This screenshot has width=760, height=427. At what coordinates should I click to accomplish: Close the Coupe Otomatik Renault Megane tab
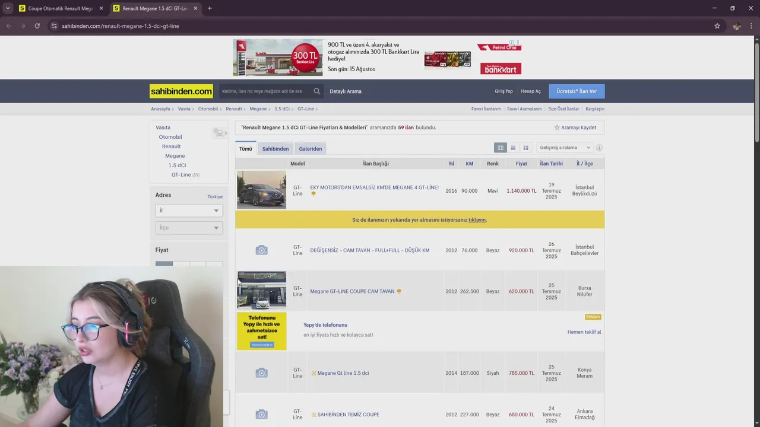101,8
